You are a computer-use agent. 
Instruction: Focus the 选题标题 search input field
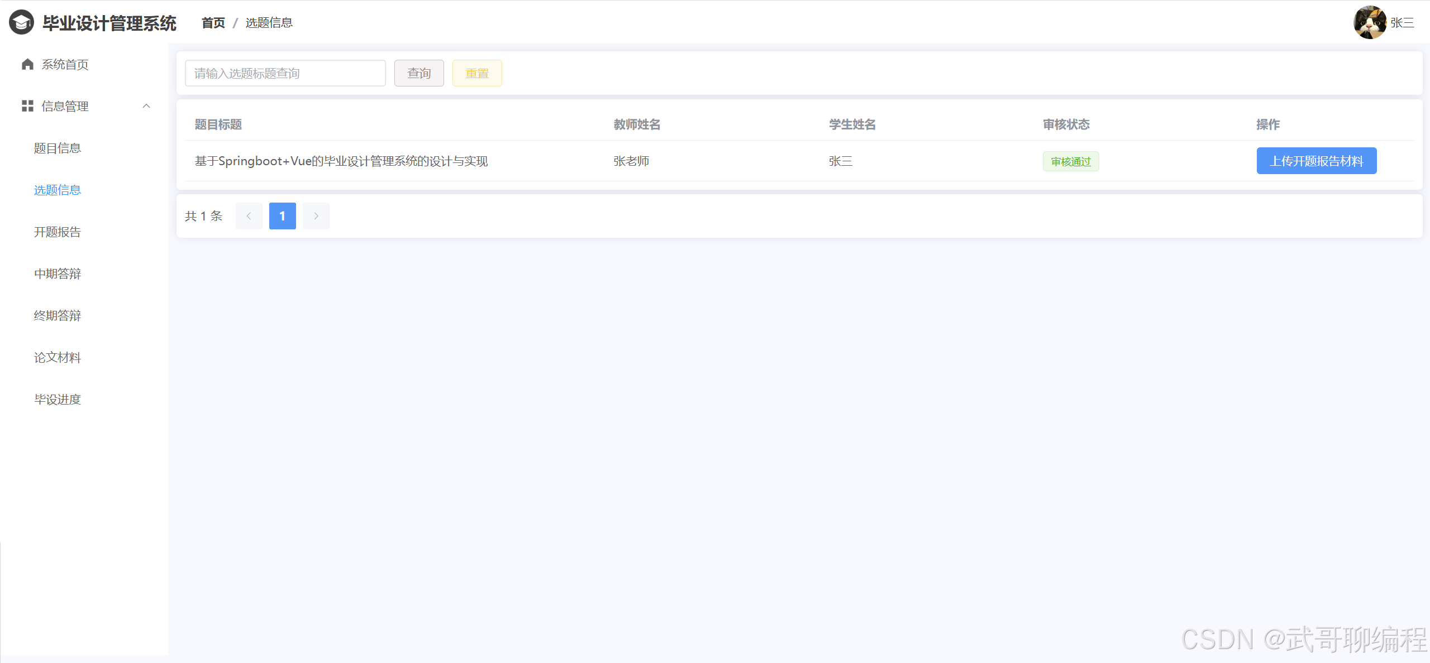pyautogui.click(x=285, y=73)
